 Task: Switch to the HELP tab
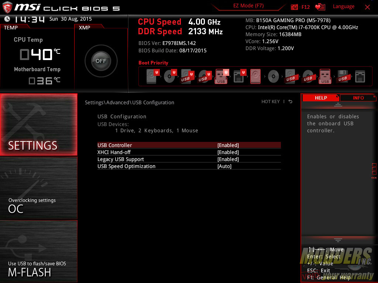321,98
